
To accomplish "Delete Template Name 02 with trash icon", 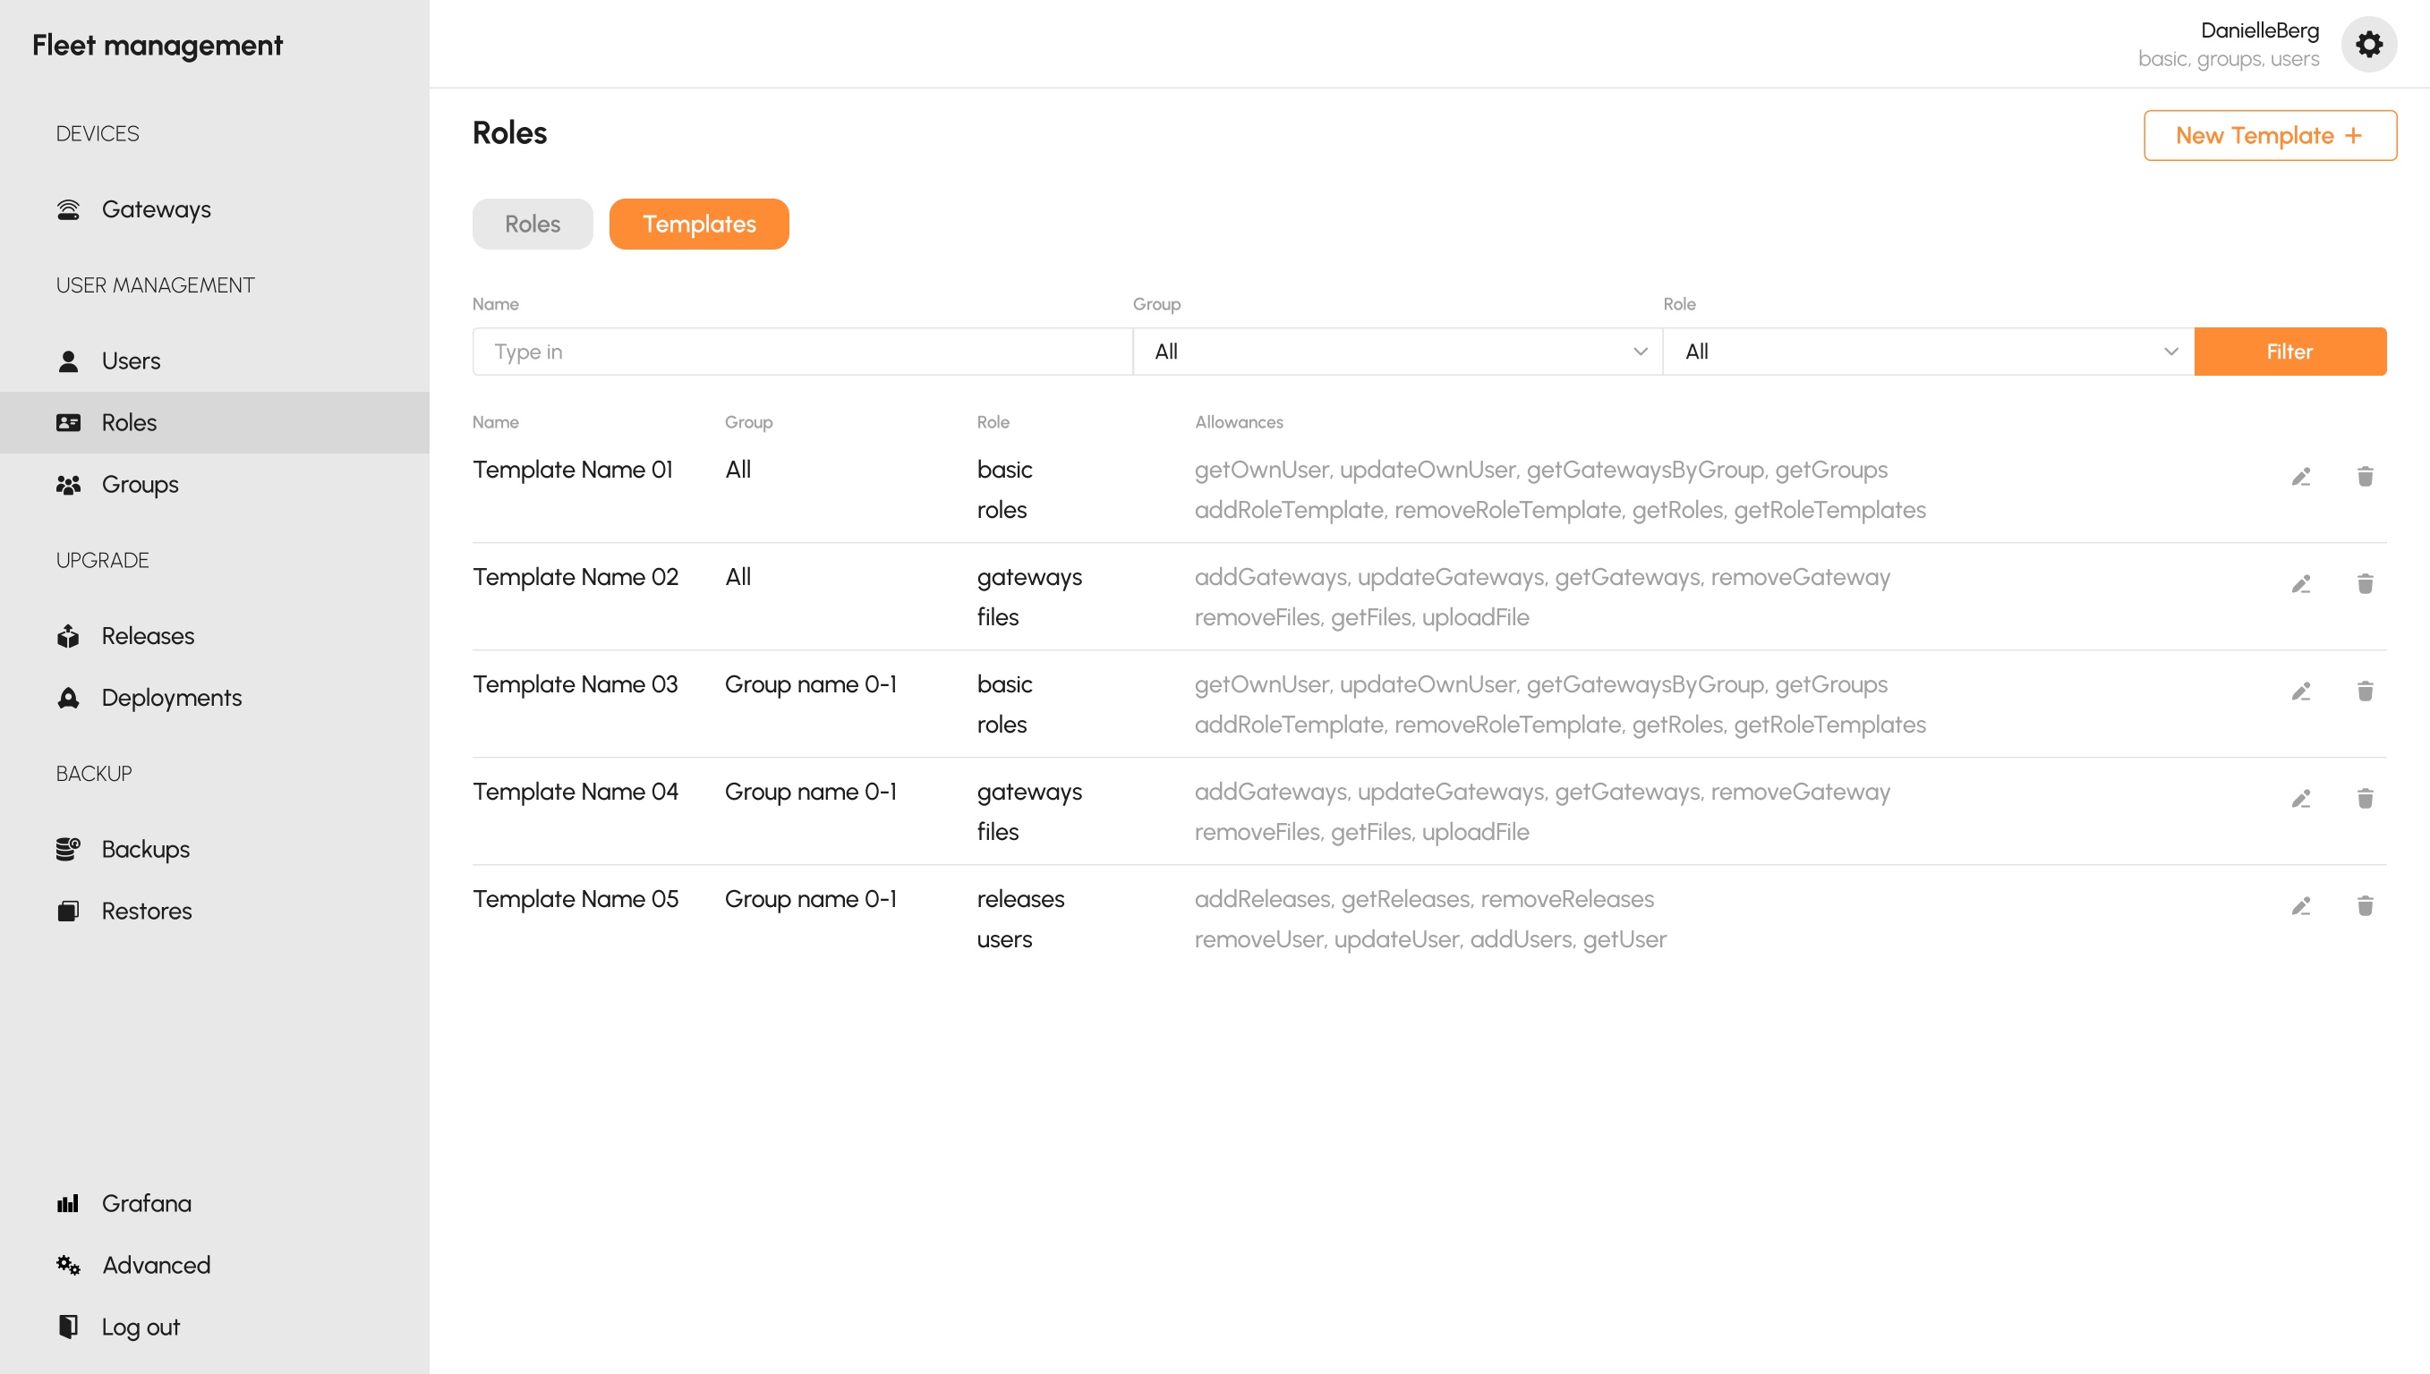I will point(2365,584).
